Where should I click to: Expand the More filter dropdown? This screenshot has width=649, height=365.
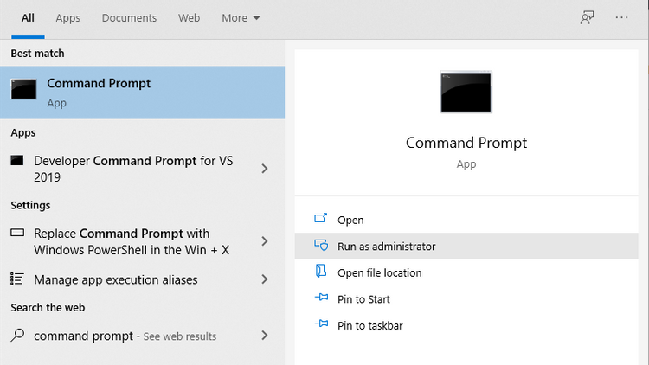(241, 17)
